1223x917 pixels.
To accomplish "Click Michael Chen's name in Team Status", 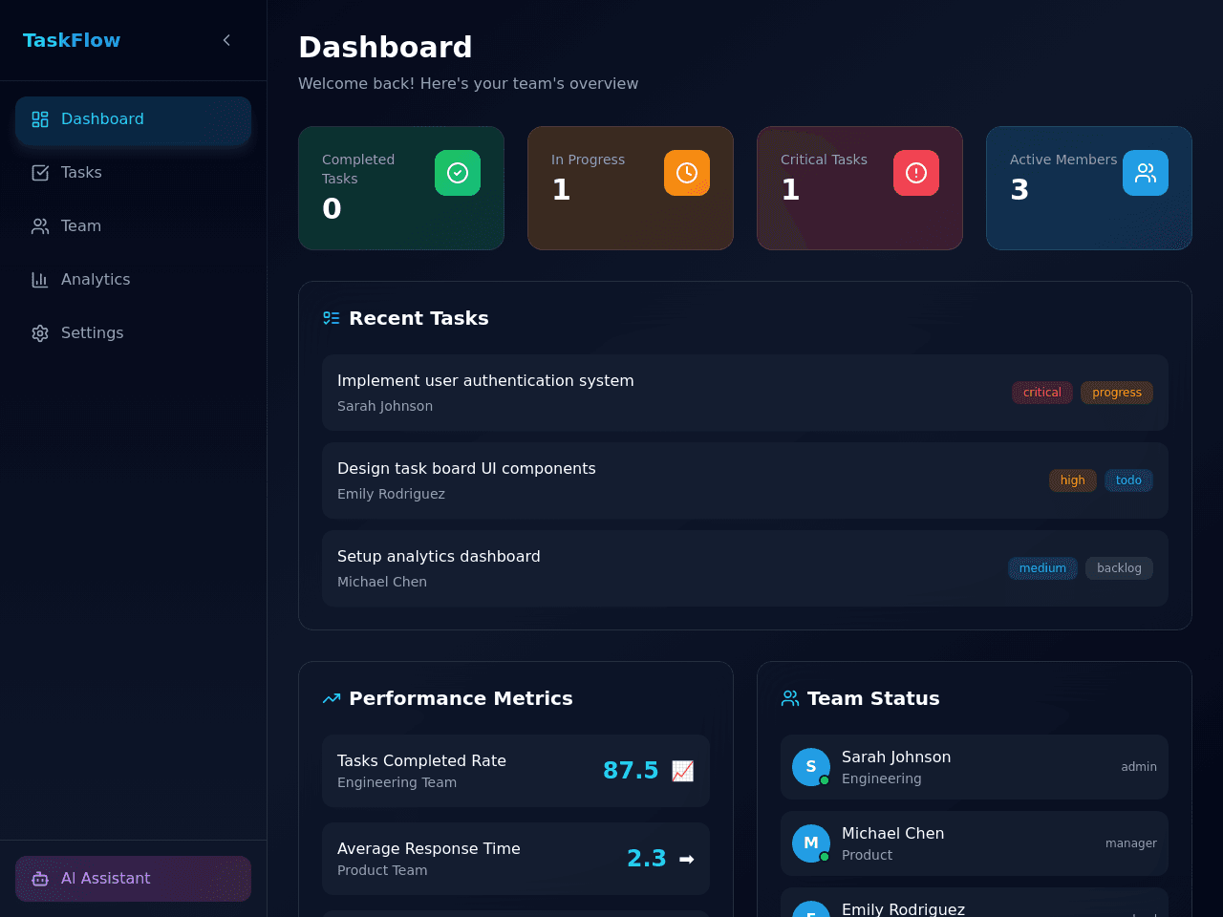I will (x=892, y=834).
